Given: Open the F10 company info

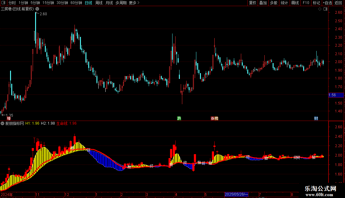Looking at the screenshot, I should (306, 3).
